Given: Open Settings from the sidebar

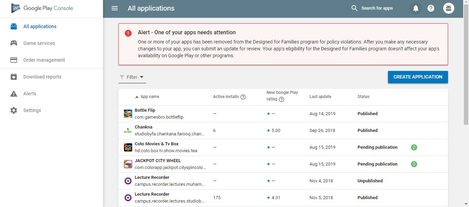Looking at the screenshot, I should pos(32,110).
